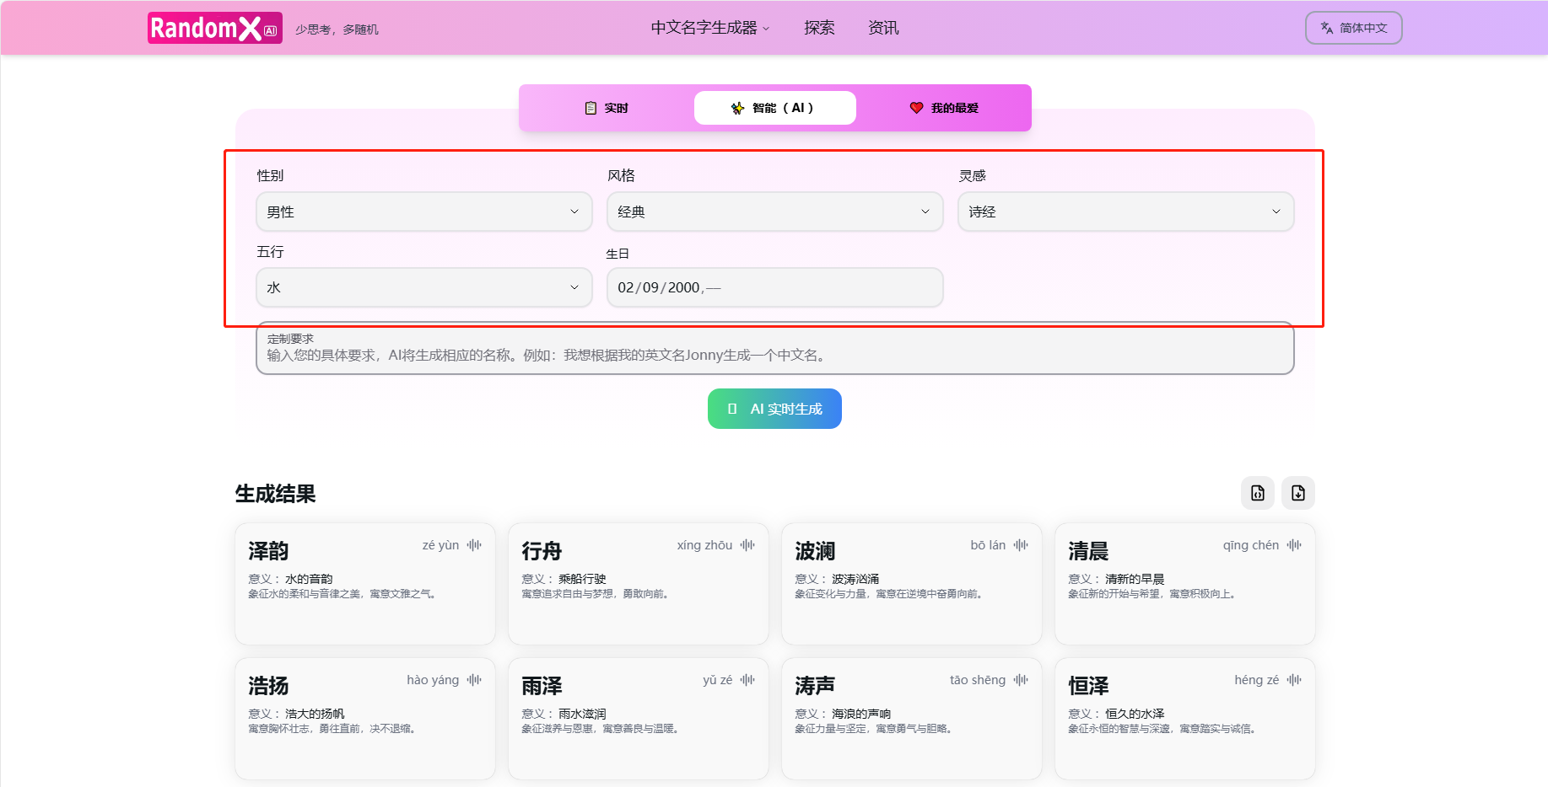Image resolution: width=1548 pixels, height=787 pixels.
Task: Switch to the 实时 tab
Action: pyautogui.click(x=607, y=108)
